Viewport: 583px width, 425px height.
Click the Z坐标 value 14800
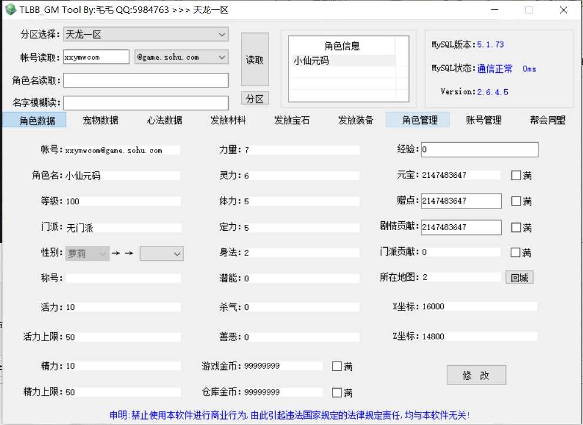pos(479,336)
